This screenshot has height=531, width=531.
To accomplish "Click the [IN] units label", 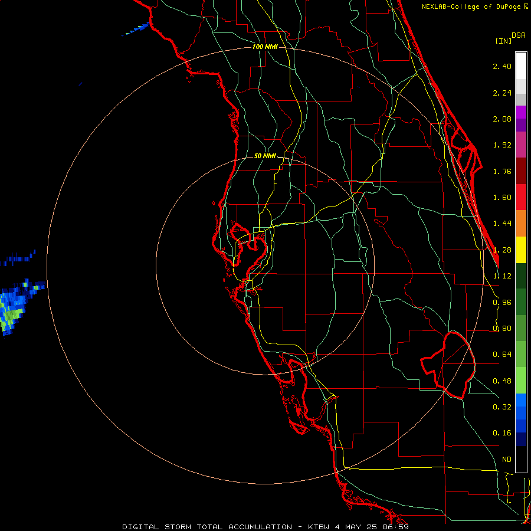I will pos(503,41).
